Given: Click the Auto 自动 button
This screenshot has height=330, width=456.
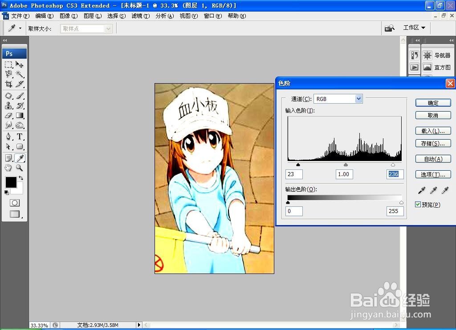Looking at the screenshot, I should (433, 159).
